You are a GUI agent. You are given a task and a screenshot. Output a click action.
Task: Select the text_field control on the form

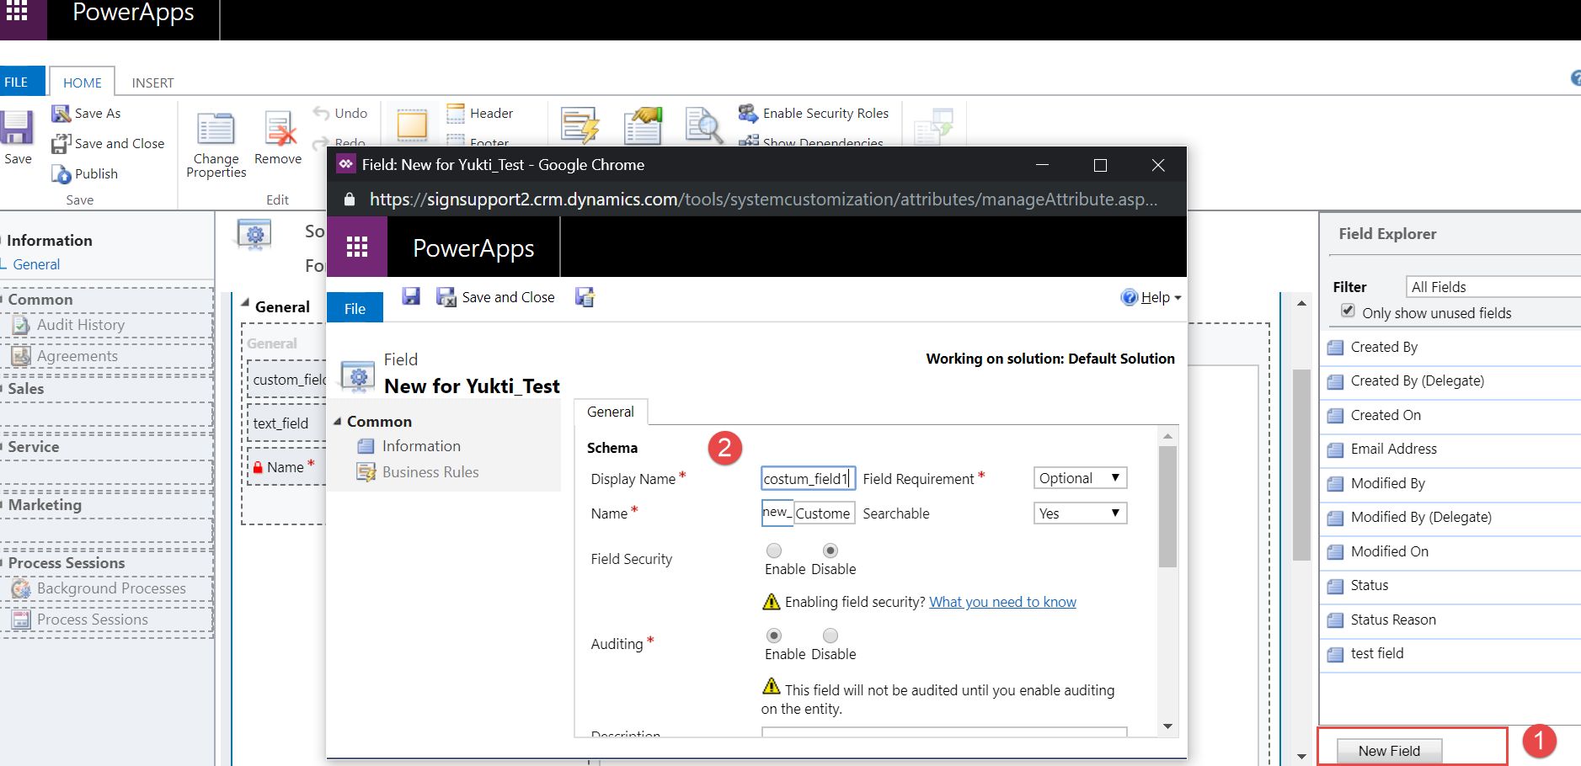286,423
